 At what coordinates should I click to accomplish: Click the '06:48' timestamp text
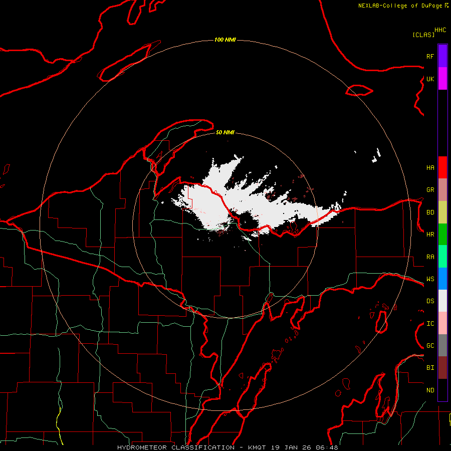tap(327, 447)
